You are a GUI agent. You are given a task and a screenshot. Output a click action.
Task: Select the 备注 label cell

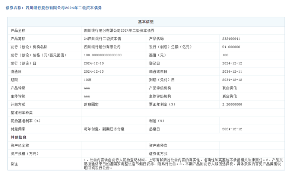44,164
